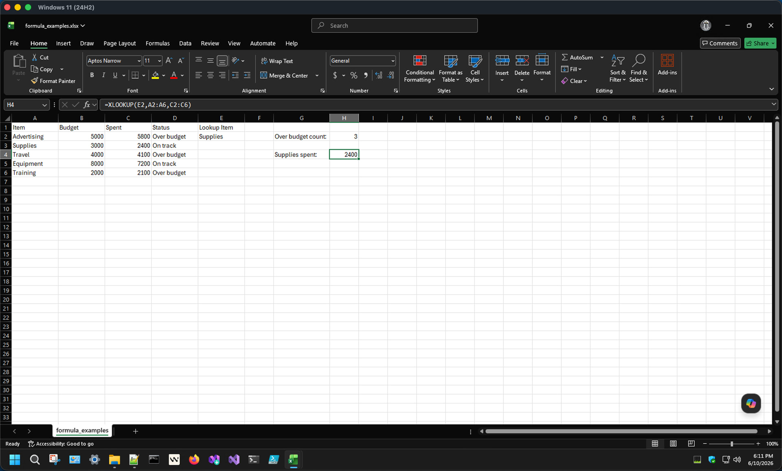Align text left in Alignment group
The width and height of the screenshot is (782, 471).
(x=199, y=75)
